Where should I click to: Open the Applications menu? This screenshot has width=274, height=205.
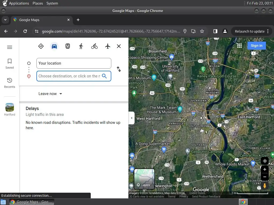pos(19,3)
